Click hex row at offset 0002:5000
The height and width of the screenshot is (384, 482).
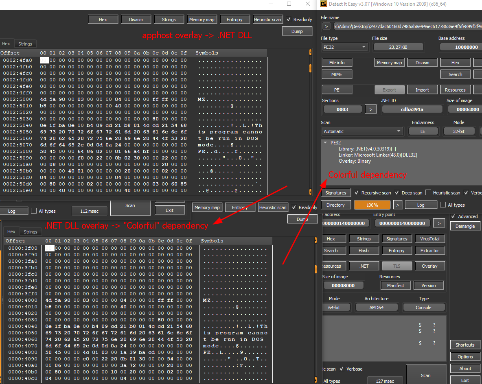point(134,99)
